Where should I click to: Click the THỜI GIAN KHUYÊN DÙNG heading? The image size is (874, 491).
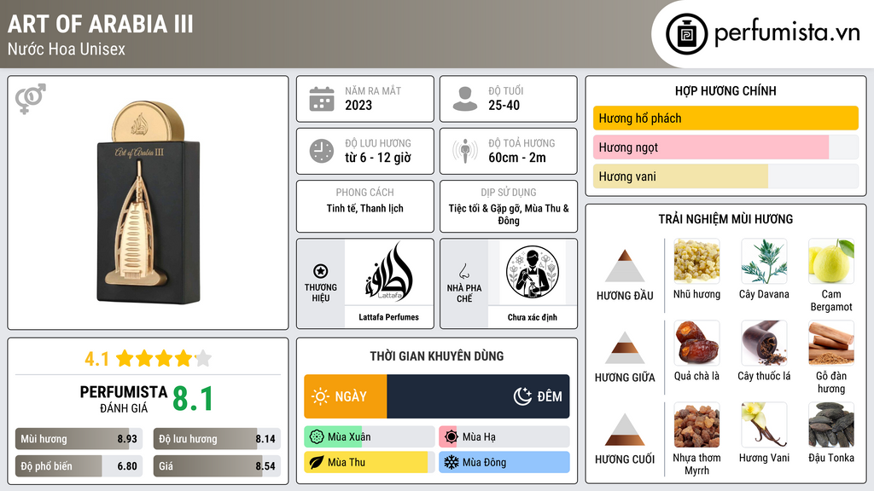[x=437, y=356]
